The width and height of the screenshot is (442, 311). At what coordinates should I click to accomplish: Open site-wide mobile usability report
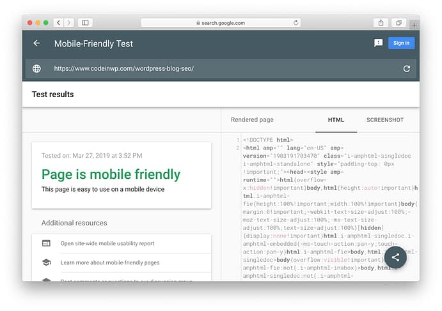[x=107, y=243]
